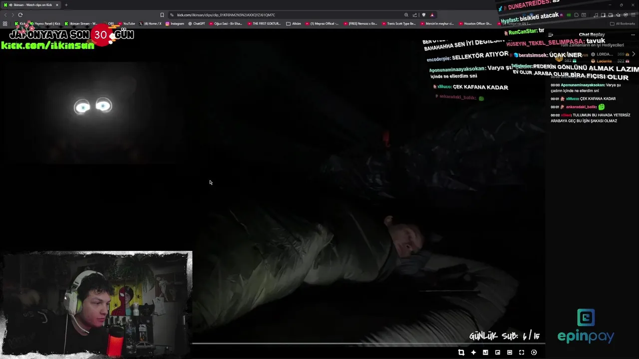Click the bar chart icon in bottom toolbar
This screenshot has width=639, height=359.
(x=485, y=353)
